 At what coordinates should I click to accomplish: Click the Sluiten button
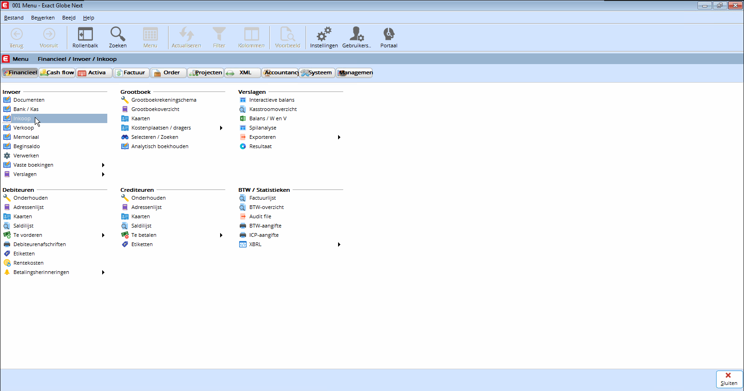point(729,379)
